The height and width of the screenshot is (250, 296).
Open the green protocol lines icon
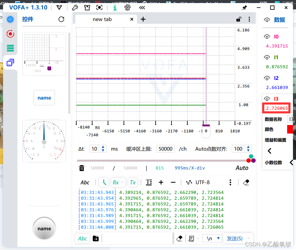click(10, 48)
